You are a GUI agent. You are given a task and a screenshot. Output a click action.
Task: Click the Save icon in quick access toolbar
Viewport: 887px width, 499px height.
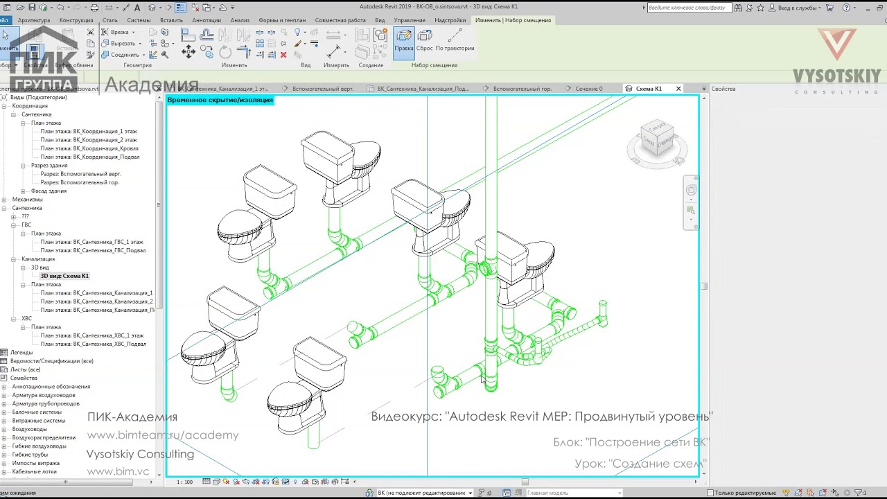point(32,8)
